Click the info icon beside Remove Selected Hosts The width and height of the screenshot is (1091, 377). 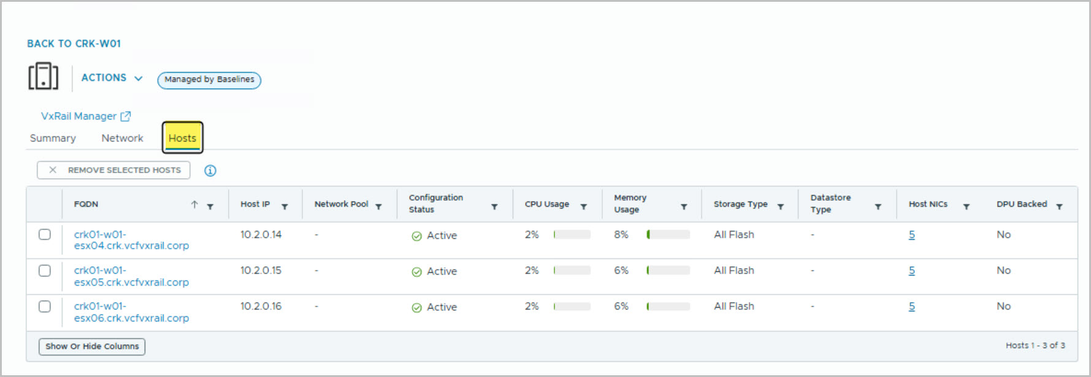click(210, 171)
